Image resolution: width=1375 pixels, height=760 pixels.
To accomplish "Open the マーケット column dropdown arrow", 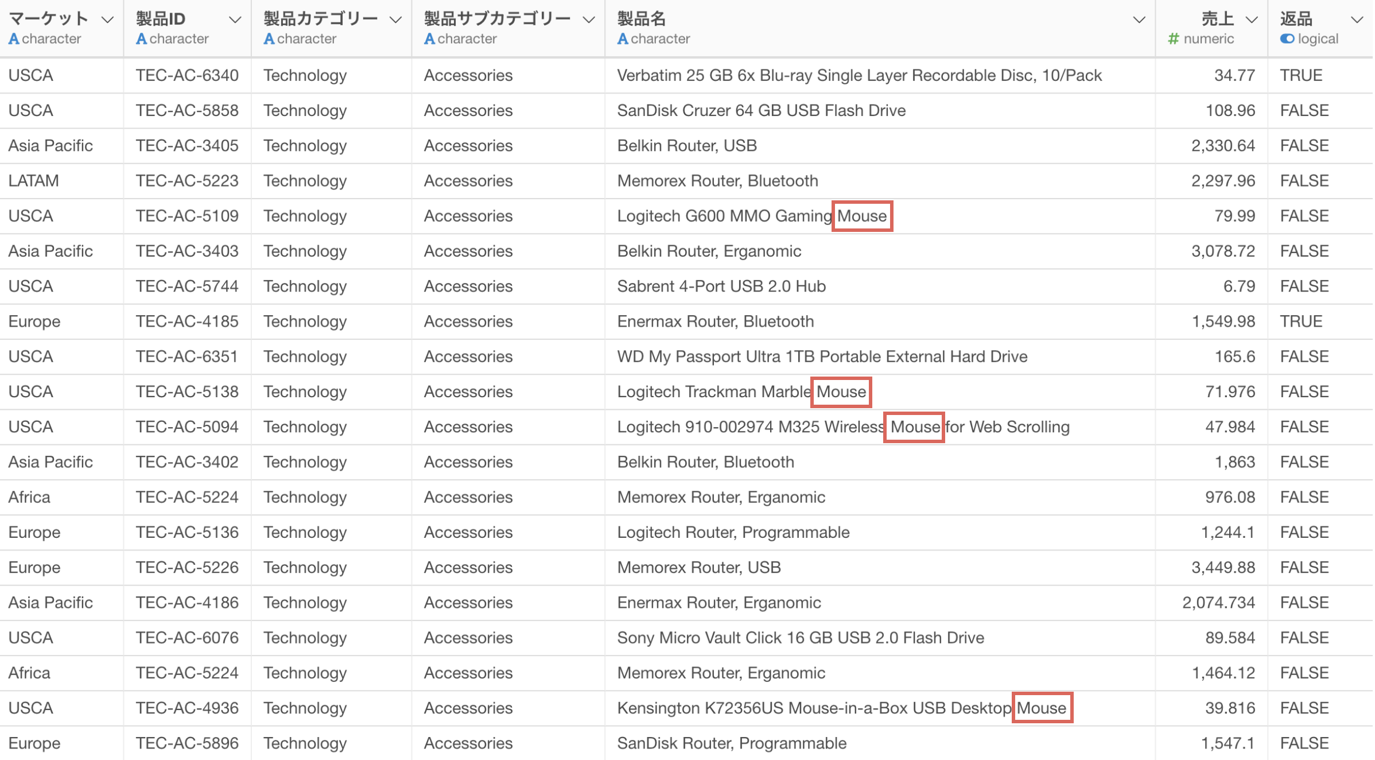I will point(107,20).
